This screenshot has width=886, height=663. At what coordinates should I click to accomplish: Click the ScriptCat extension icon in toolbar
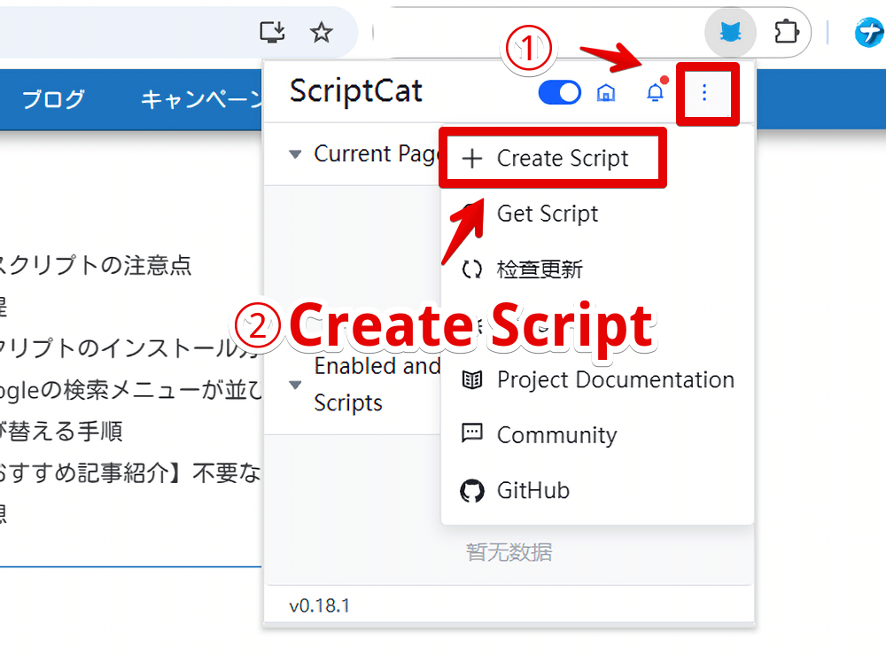click(x=730, y=33)
